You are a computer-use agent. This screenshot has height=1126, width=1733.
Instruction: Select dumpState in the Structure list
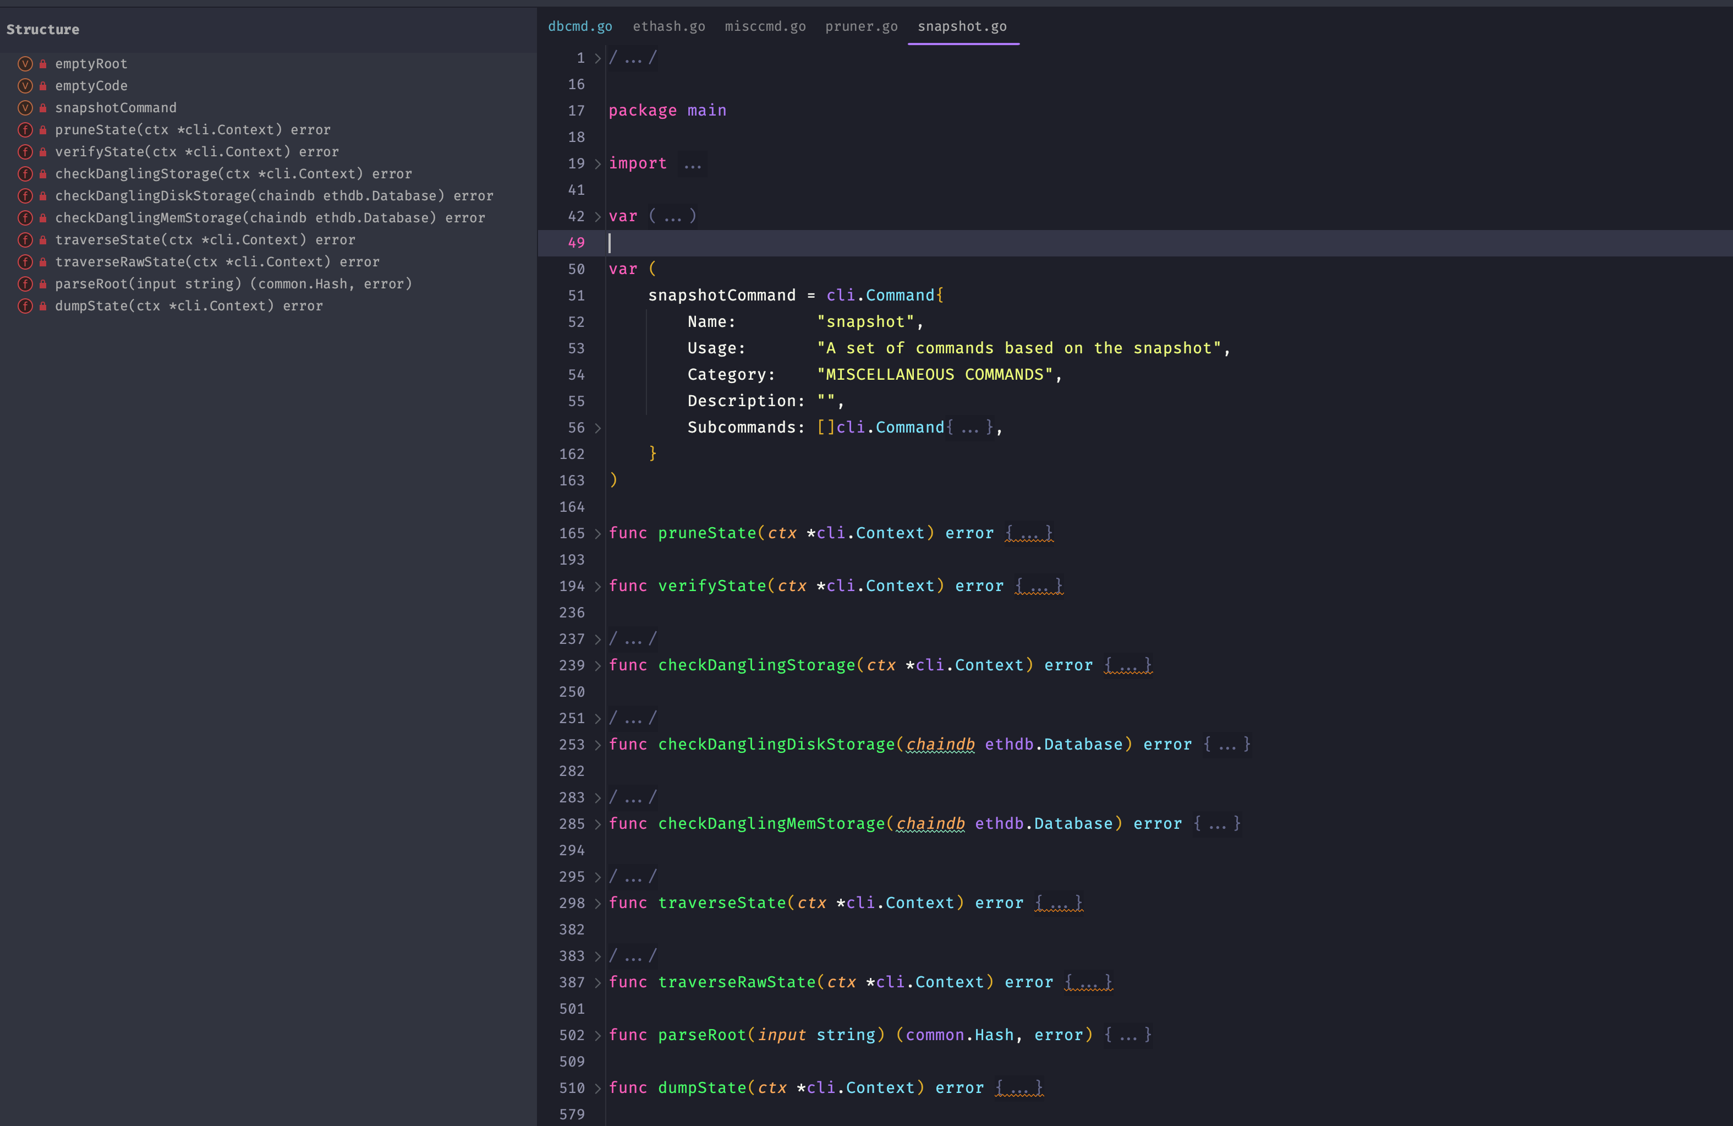tap(189, 306)
